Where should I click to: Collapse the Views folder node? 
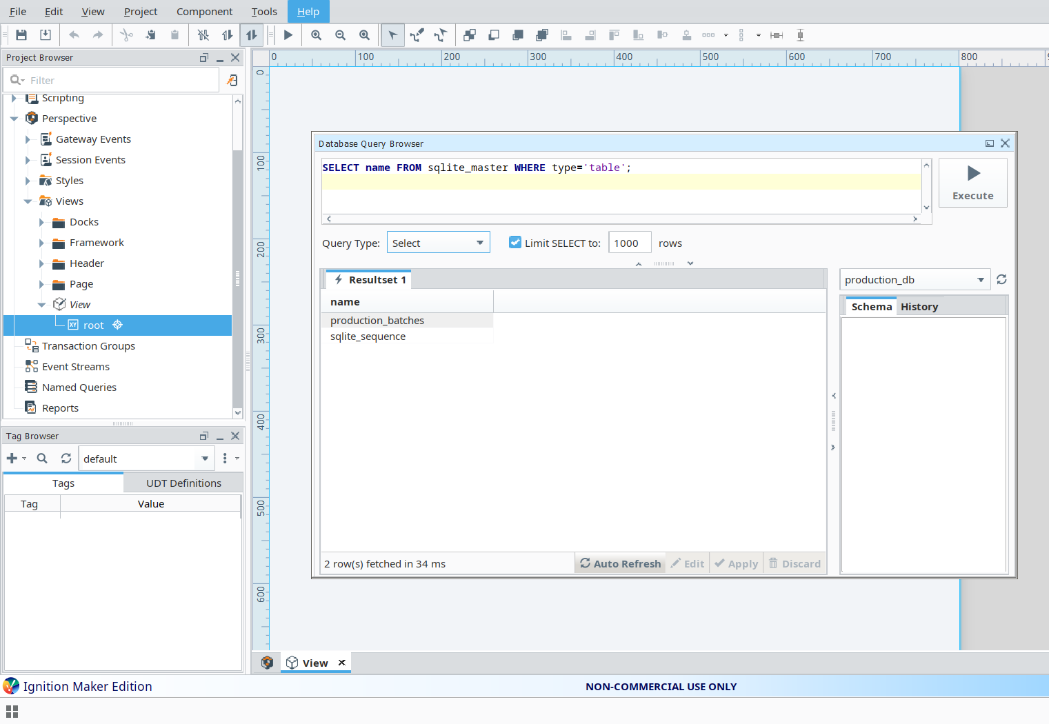pos(28,201)
